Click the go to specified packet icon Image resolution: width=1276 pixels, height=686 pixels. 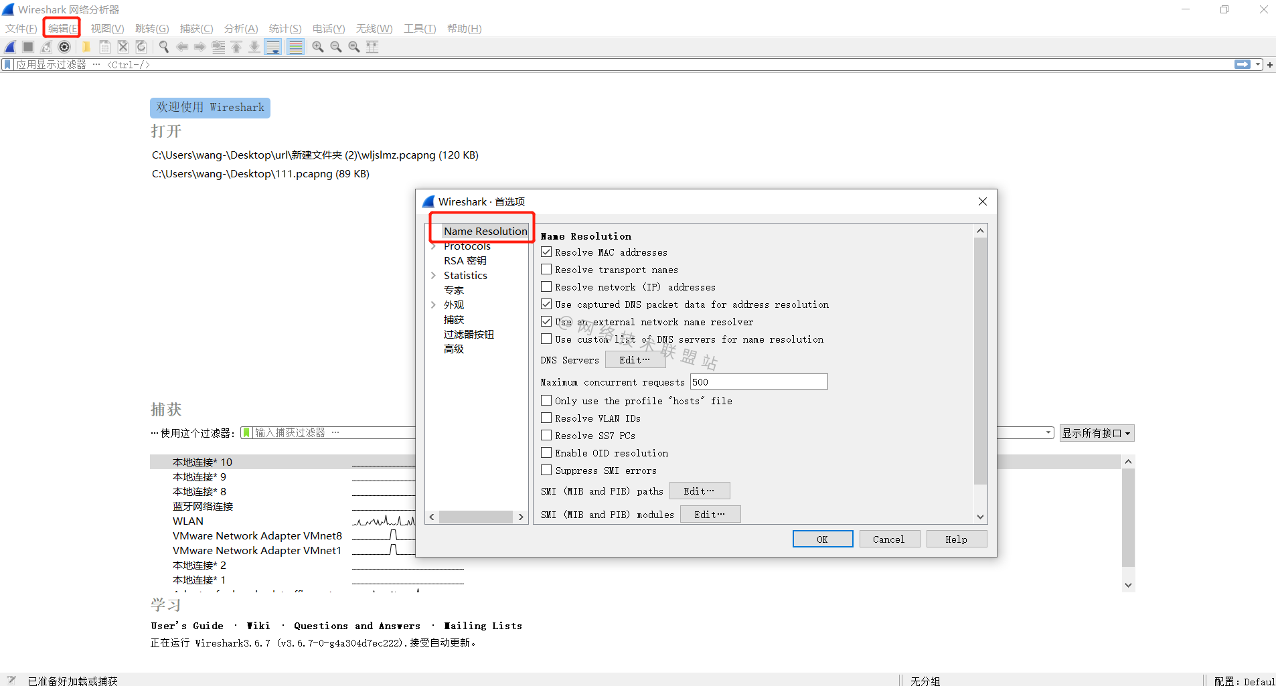click(218, 47)
